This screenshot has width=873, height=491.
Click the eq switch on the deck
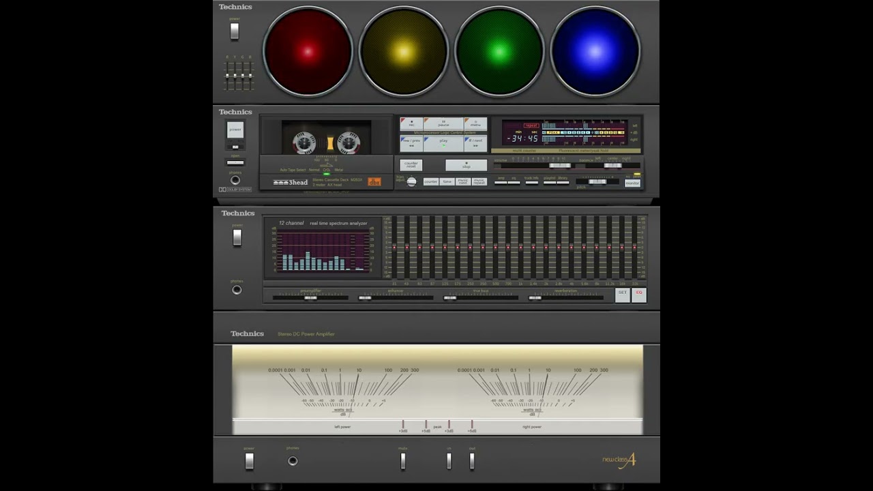(x=514, y=182)
